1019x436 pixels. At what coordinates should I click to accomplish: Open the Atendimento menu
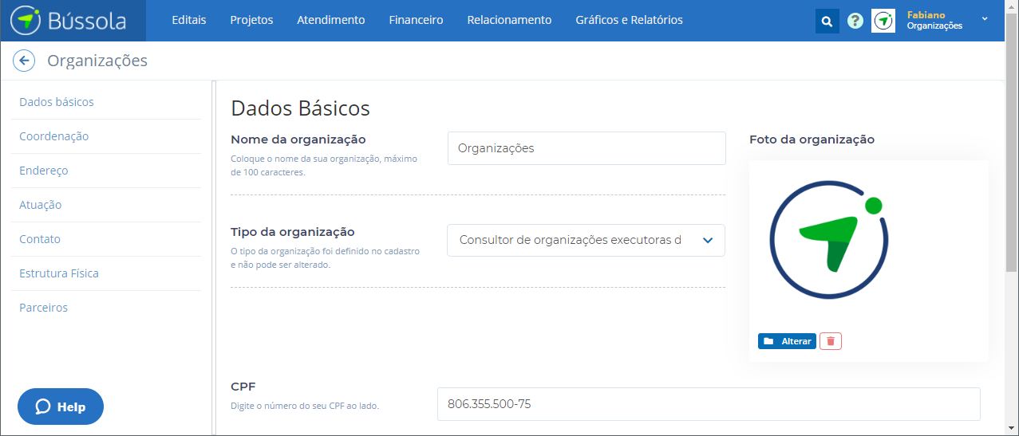(x=331, y=21)
